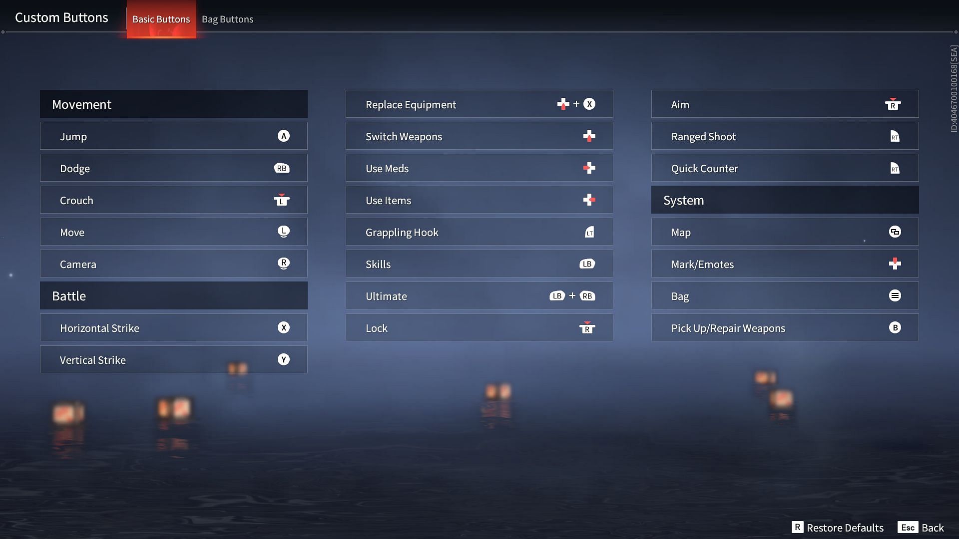Click the Bag menu icon

(x=895, y=295)
